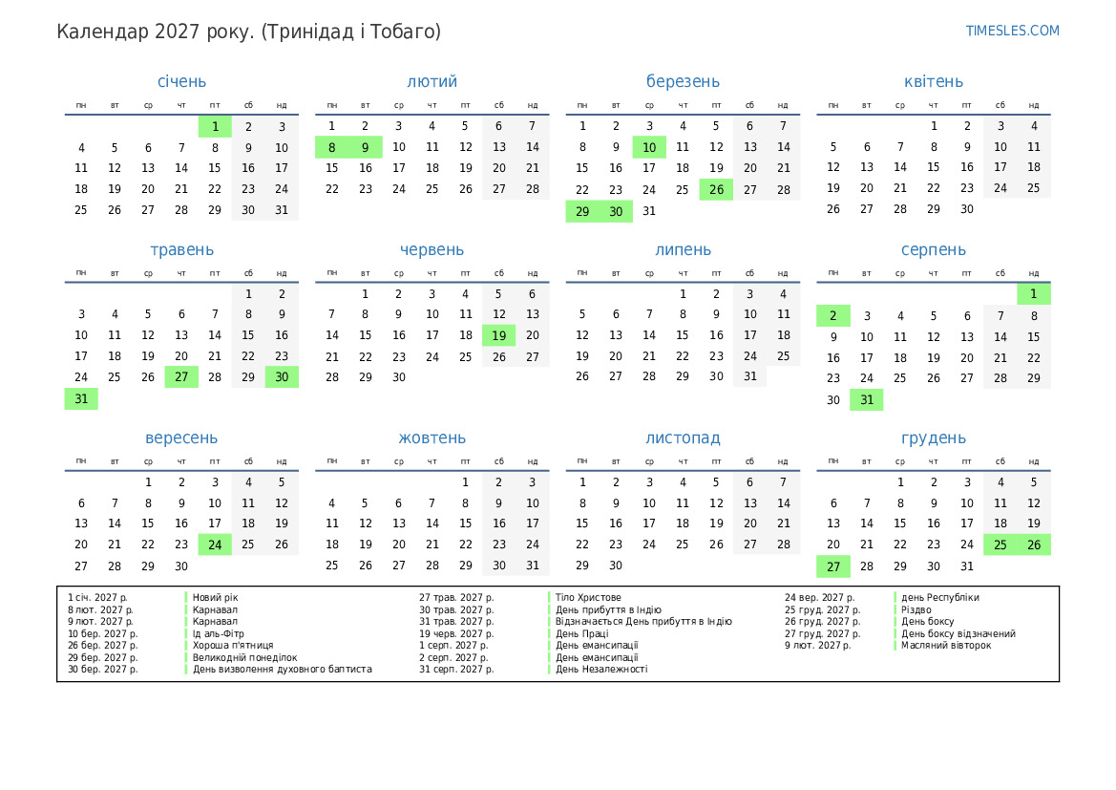
Task: Click the "Тіло Христове" holiday entry
Action: (588, 598)
